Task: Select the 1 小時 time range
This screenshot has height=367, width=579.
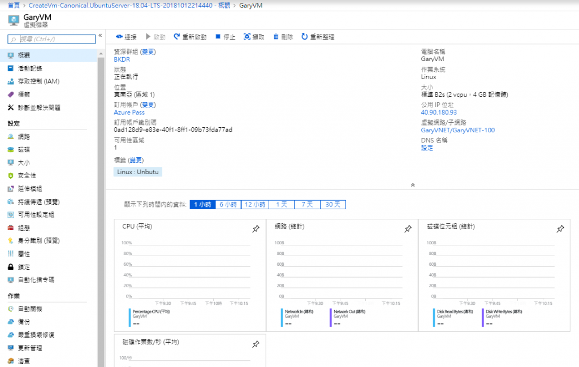Action: (x=202, y=205)
